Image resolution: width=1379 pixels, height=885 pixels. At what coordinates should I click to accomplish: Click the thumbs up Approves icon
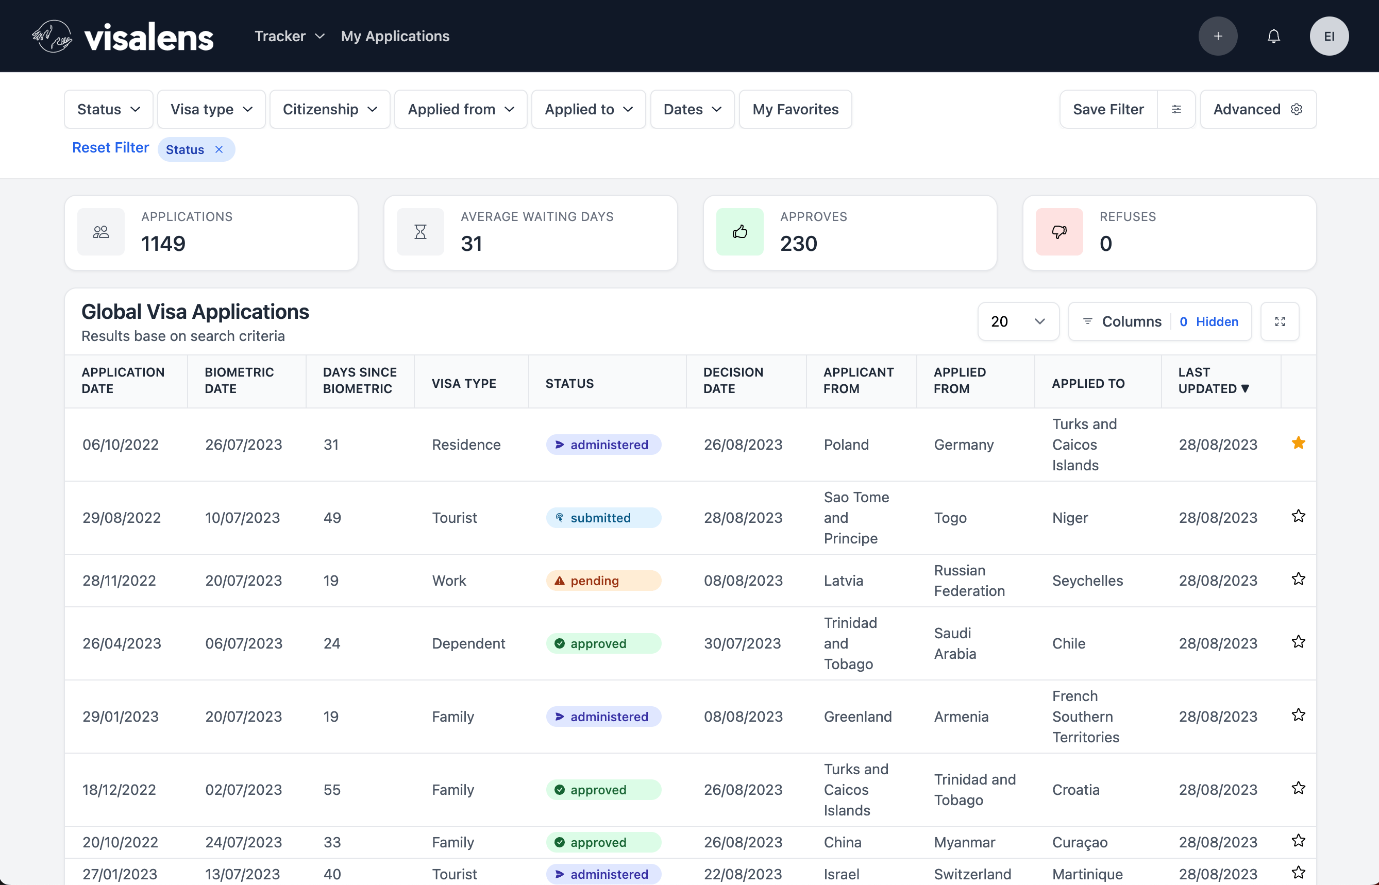point(740,232)
